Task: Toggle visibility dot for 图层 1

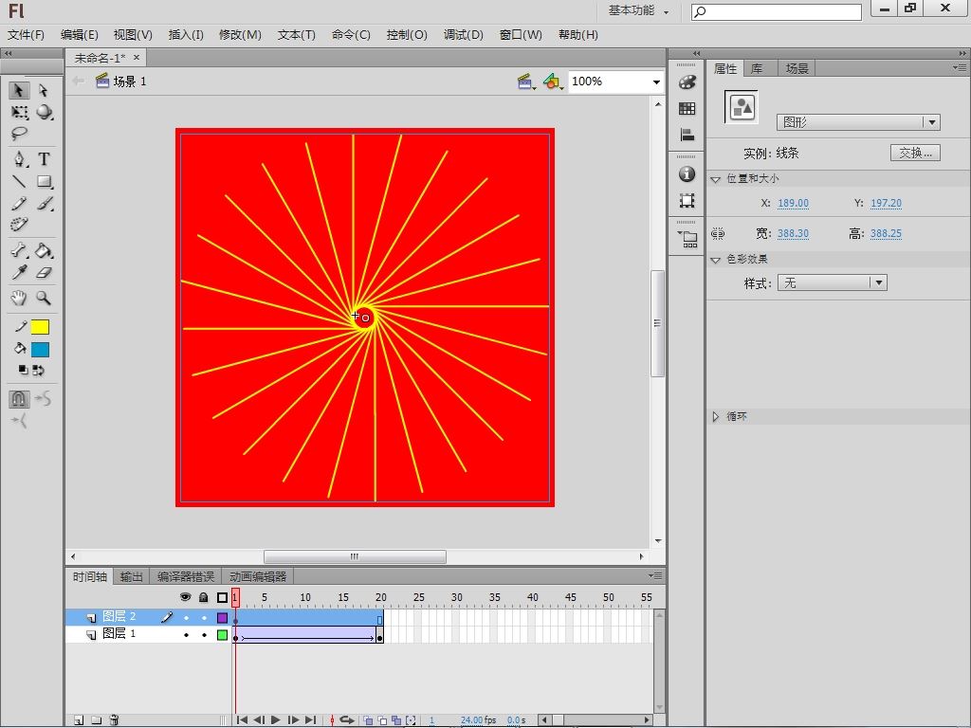Action: [186, 634]
